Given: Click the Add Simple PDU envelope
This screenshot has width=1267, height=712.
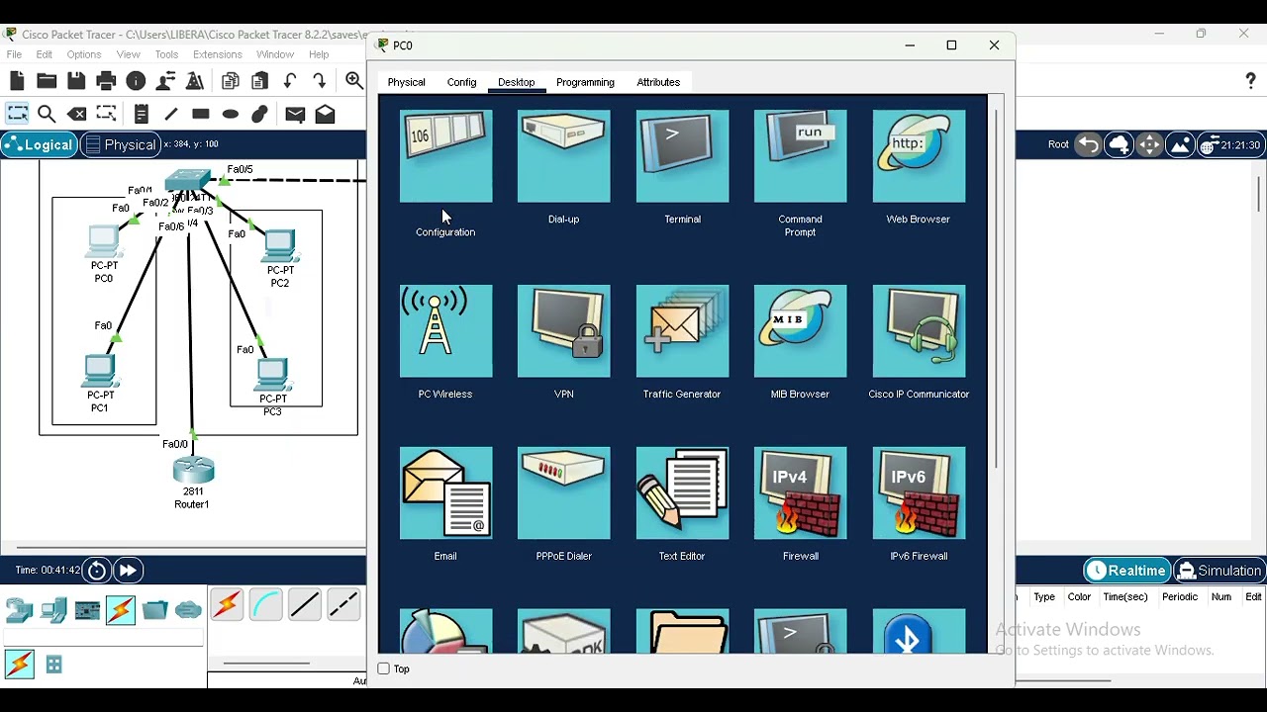Looking at the screenshot, I should (x=295, y=115).
